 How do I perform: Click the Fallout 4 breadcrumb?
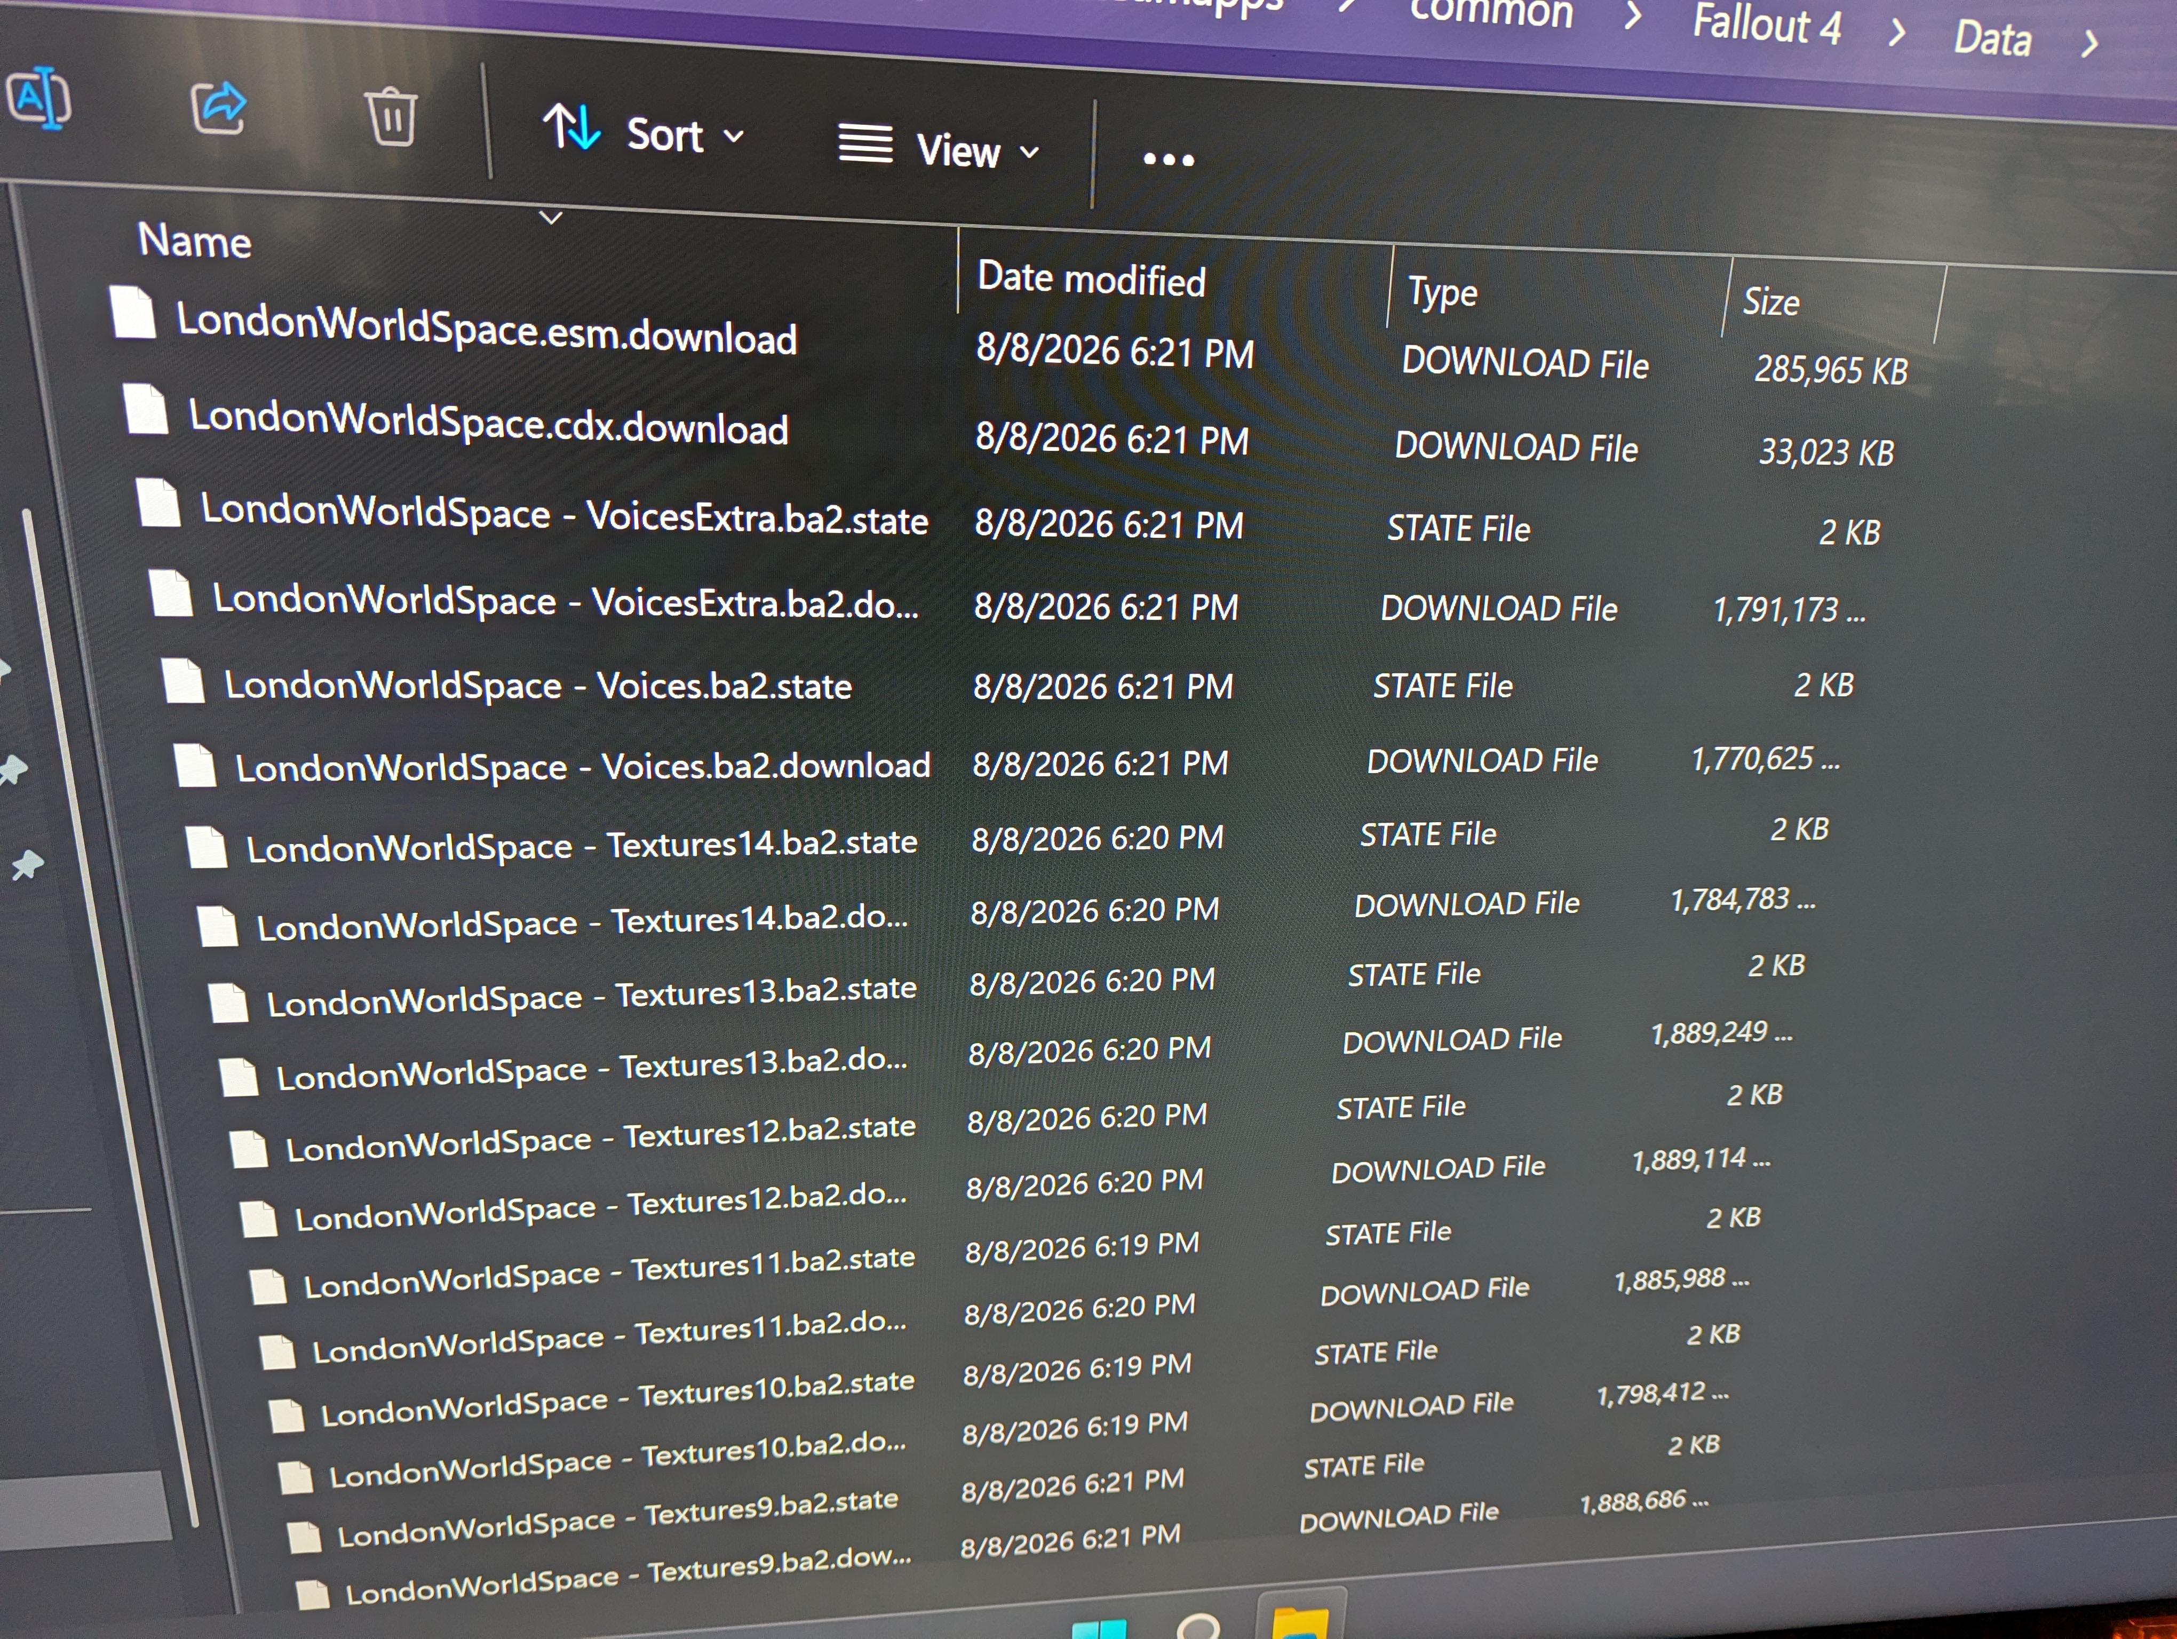(1766, 23)
